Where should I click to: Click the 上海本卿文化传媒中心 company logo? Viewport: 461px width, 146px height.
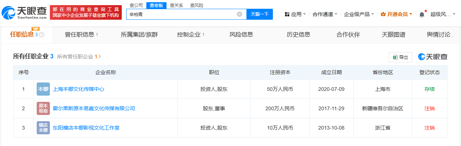pyautogui.click(x=43, y=89)
